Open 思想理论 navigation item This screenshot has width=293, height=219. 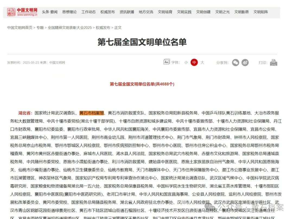(69, 12)
